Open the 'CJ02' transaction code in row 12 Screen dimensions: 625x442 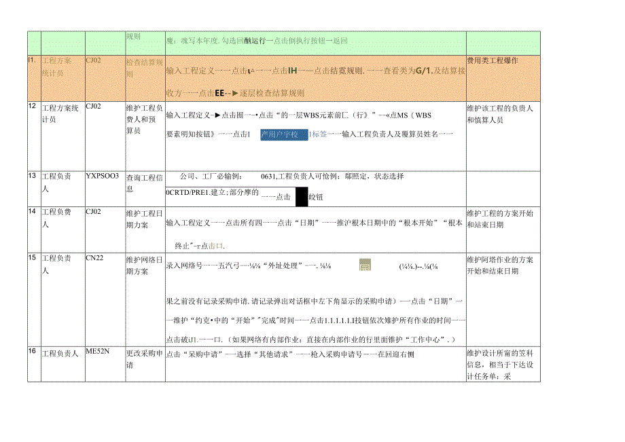click(x=92, y=107)
